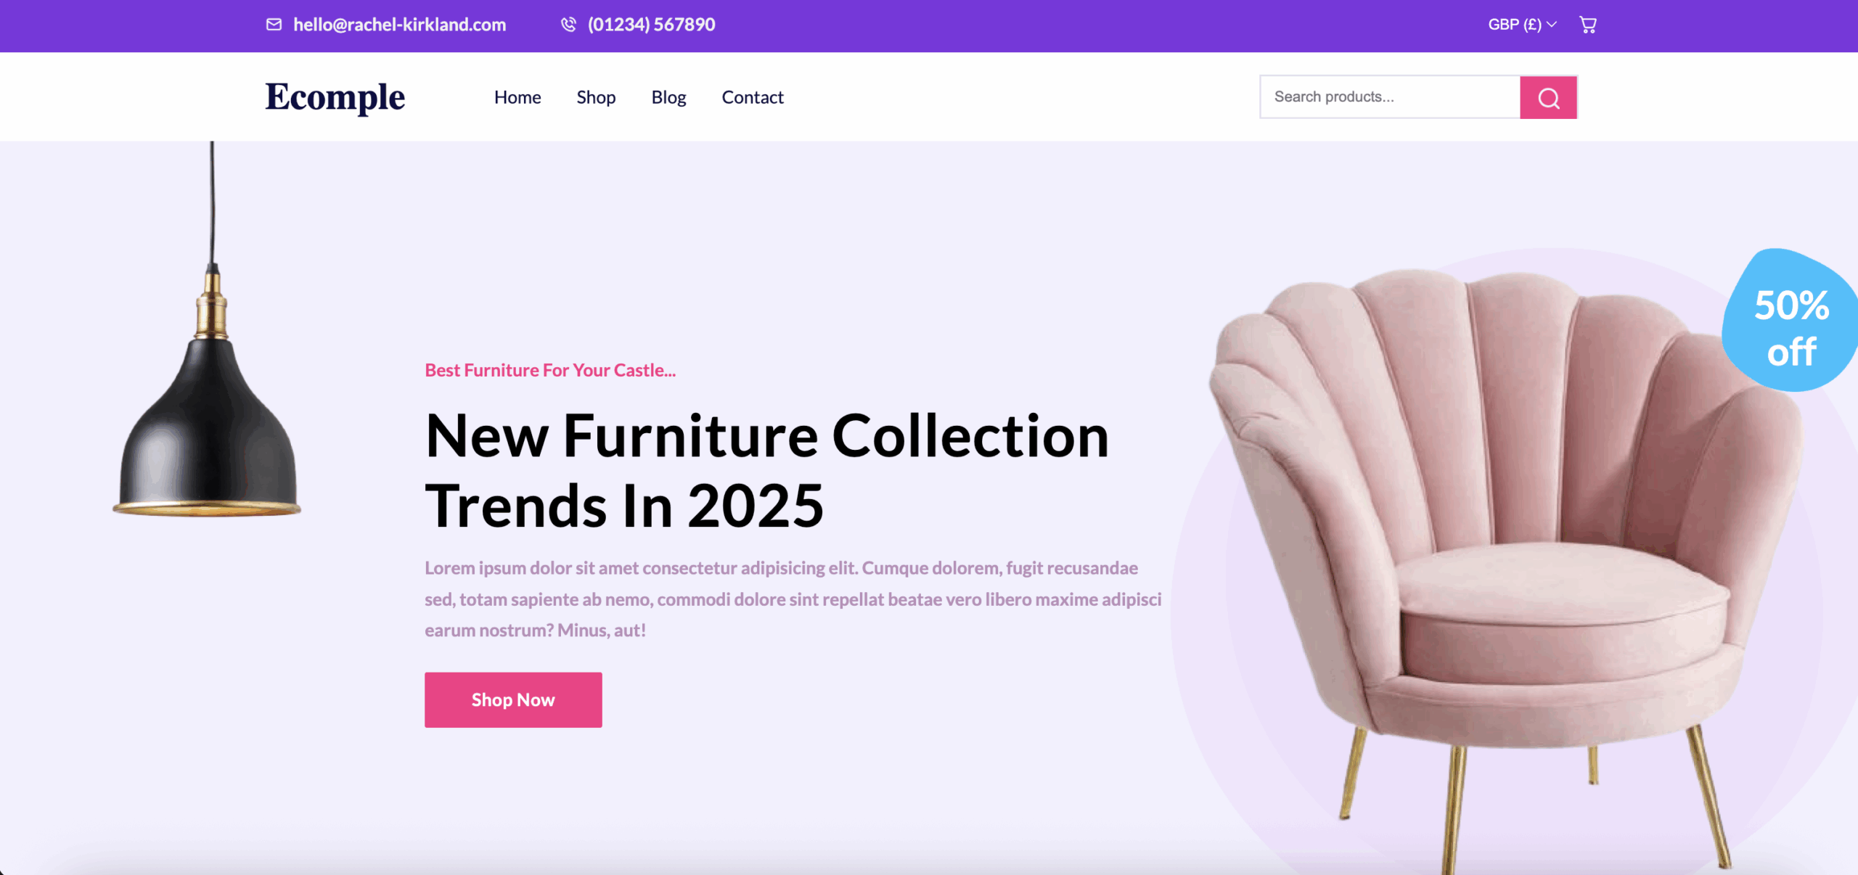Expand the GBP (£) currency dropdown
Viewport: 1858px width, 875px height.
[1522, 25]
